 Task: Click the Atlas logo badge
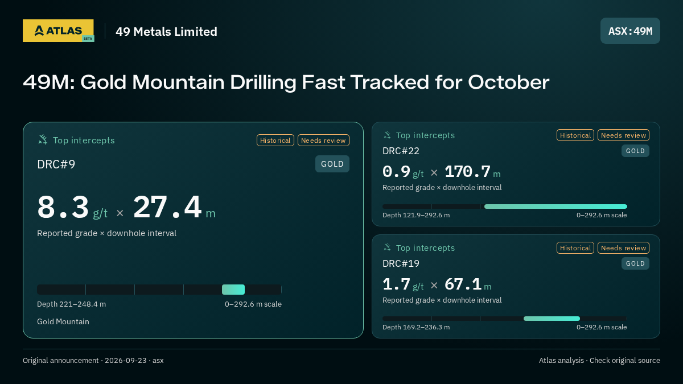click(x=58, y=31)
